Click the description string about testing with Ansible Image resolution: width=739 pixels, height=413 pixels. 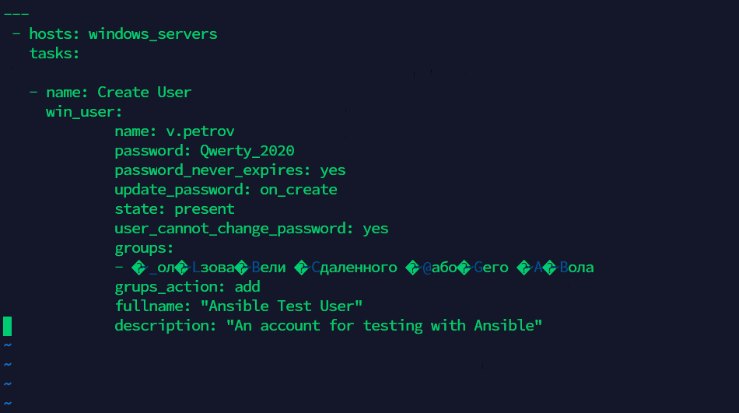click(x=384, y=325)
